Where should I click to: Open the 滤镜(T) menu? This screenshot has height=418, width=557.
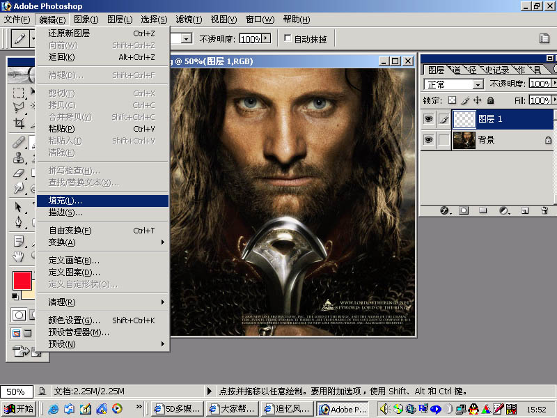(189, 20)
